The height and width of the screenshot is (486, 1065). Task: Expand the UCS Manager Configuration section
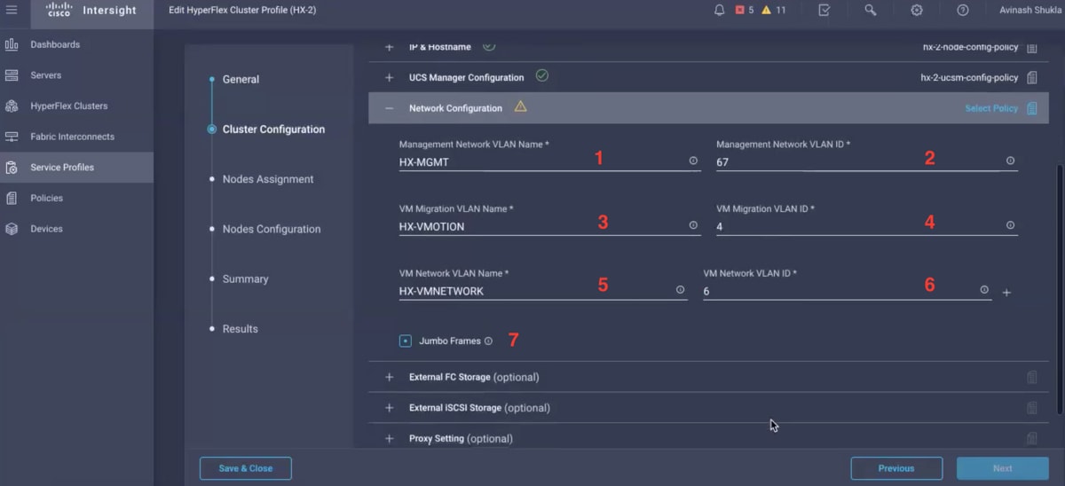tap(389, 77)
